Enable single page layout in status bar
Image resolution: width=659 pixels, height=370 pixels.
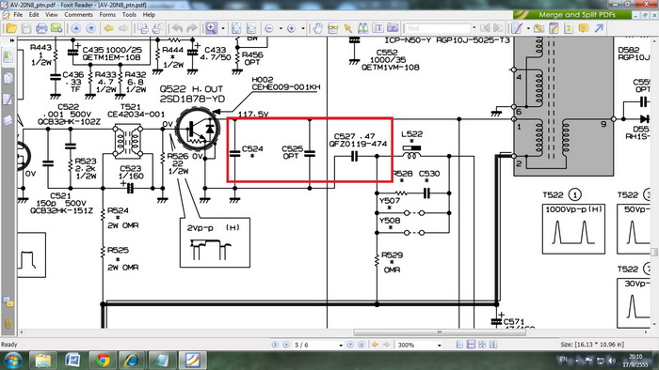tap(459, 345)
